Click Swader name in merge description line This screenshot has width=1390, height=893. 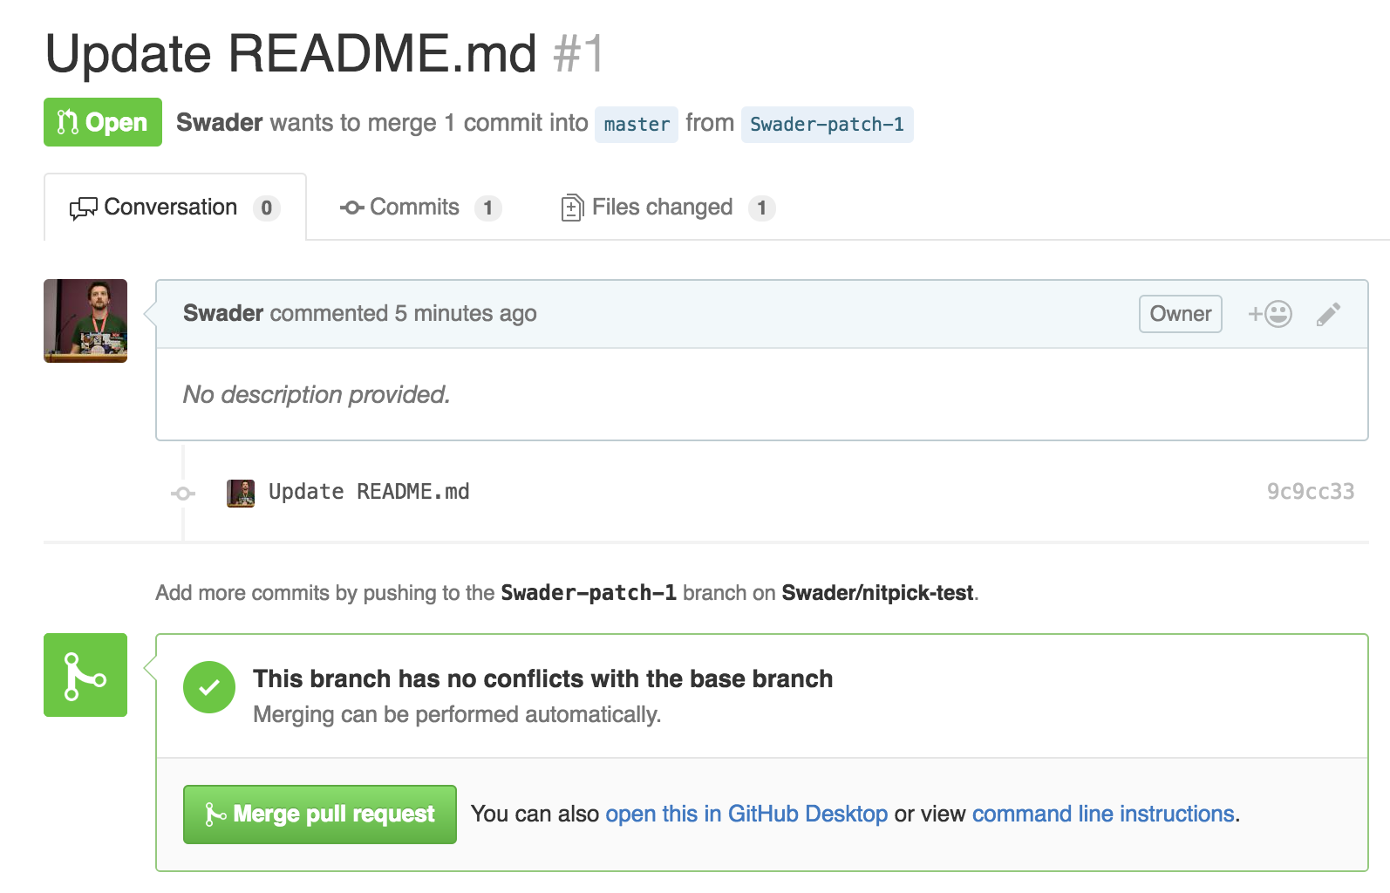(x=219, y=122)
